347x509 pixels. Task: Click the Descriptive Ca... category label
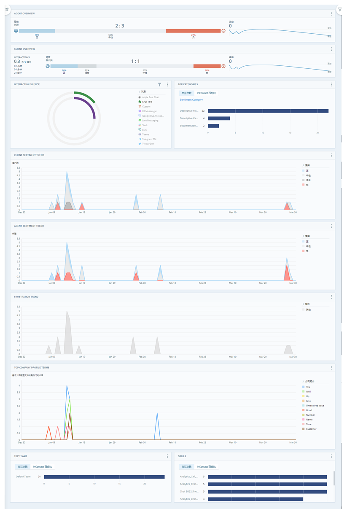[x=189, y=118]
